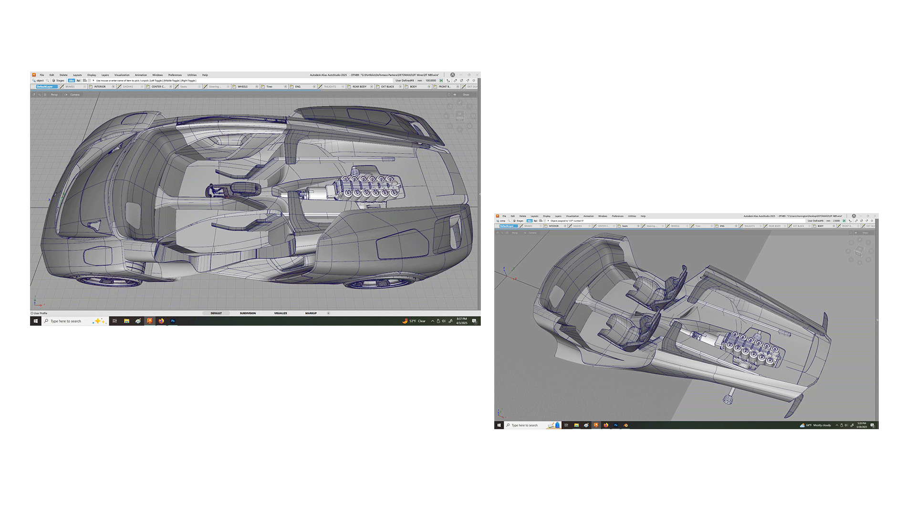The height and width of the screenshot is (515, 916).
Task: Open the Camera dropdown in the larger viewport
Action: click(x=74, y=94)
